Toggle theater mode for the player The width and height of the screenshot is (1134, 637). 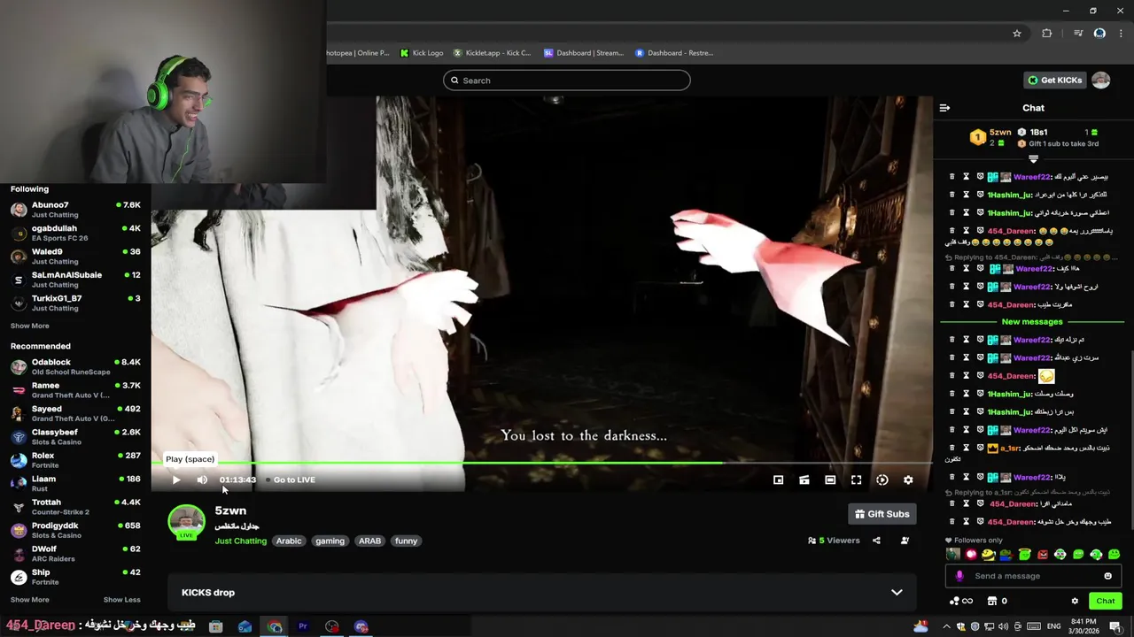pyautogui.click(x=830, y=480)
